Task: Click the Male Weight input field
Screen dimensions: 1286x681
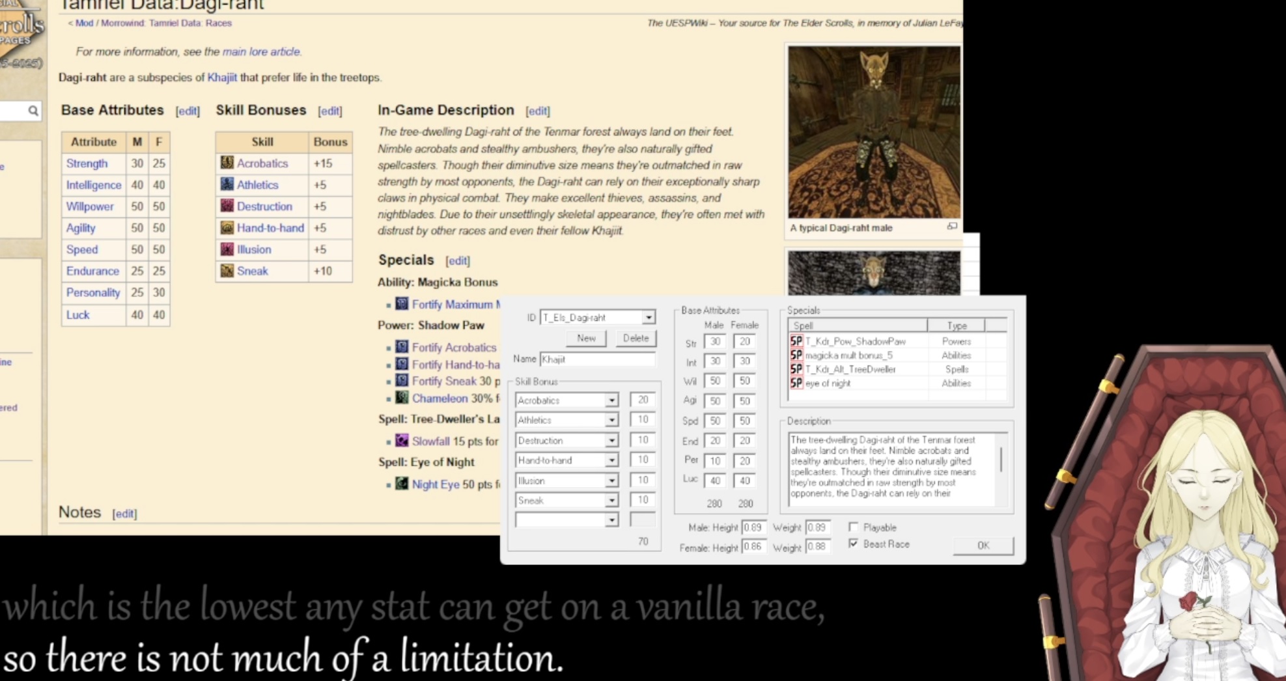Action: click(x=817, y=527)
